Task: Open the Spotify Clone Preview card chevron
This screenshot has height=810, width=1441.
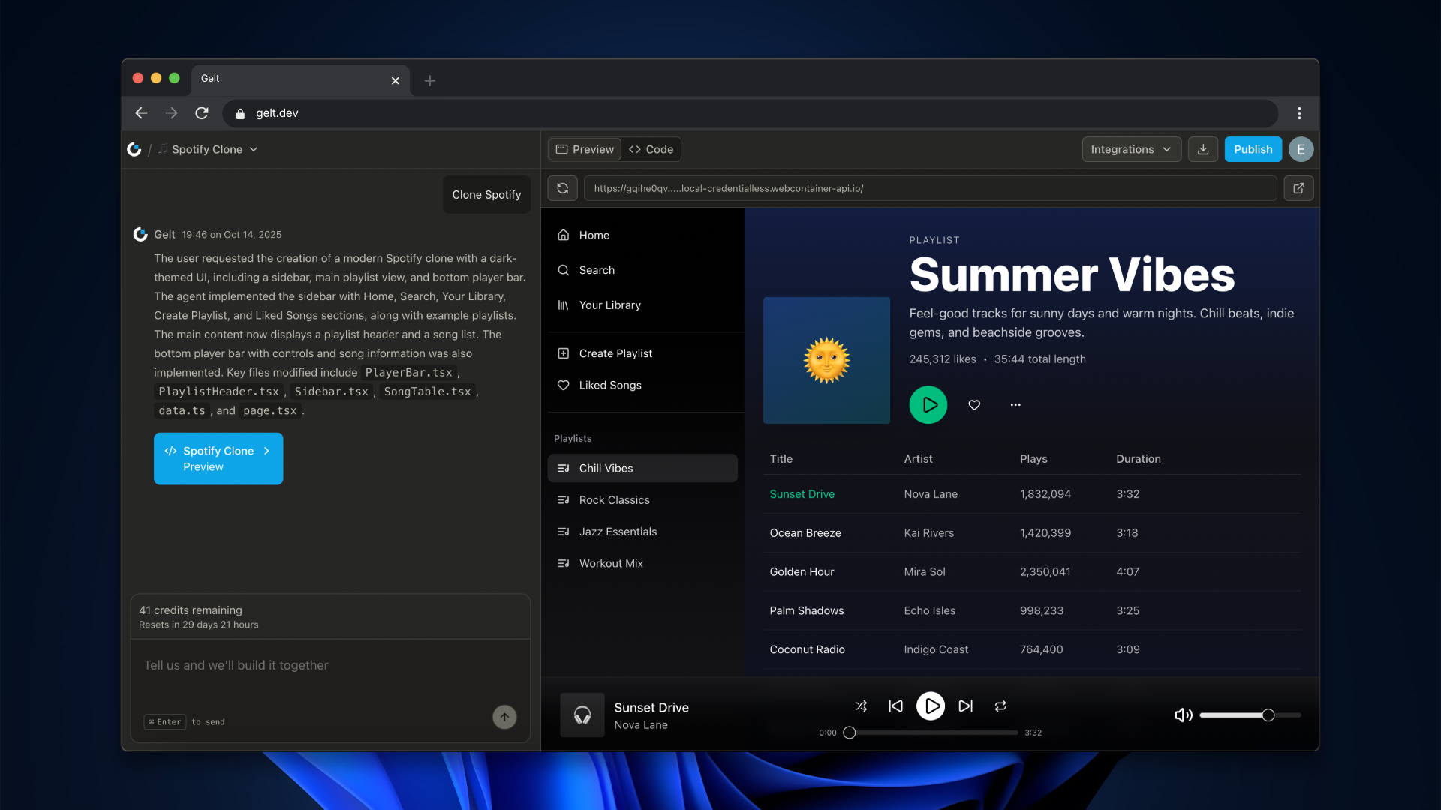Action: click(x=266, y=451)
